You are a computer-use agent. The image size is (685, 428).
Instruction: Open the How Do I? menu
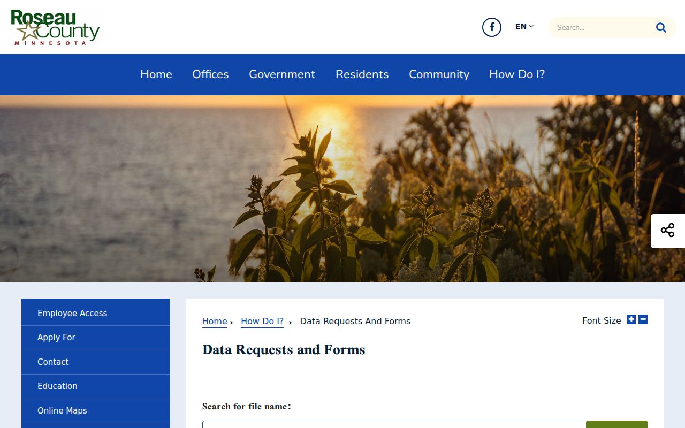(517, 74)
